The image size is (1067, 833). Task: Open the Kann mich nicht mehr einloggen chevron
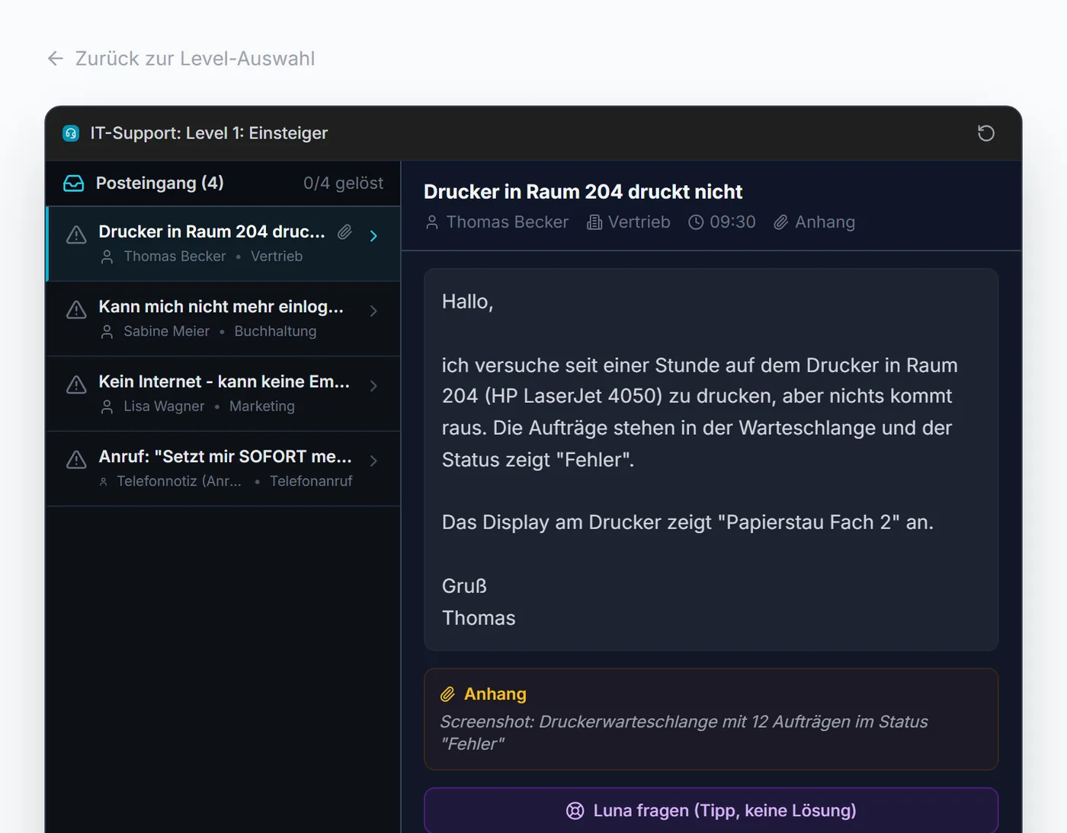[x=373, y=311]
